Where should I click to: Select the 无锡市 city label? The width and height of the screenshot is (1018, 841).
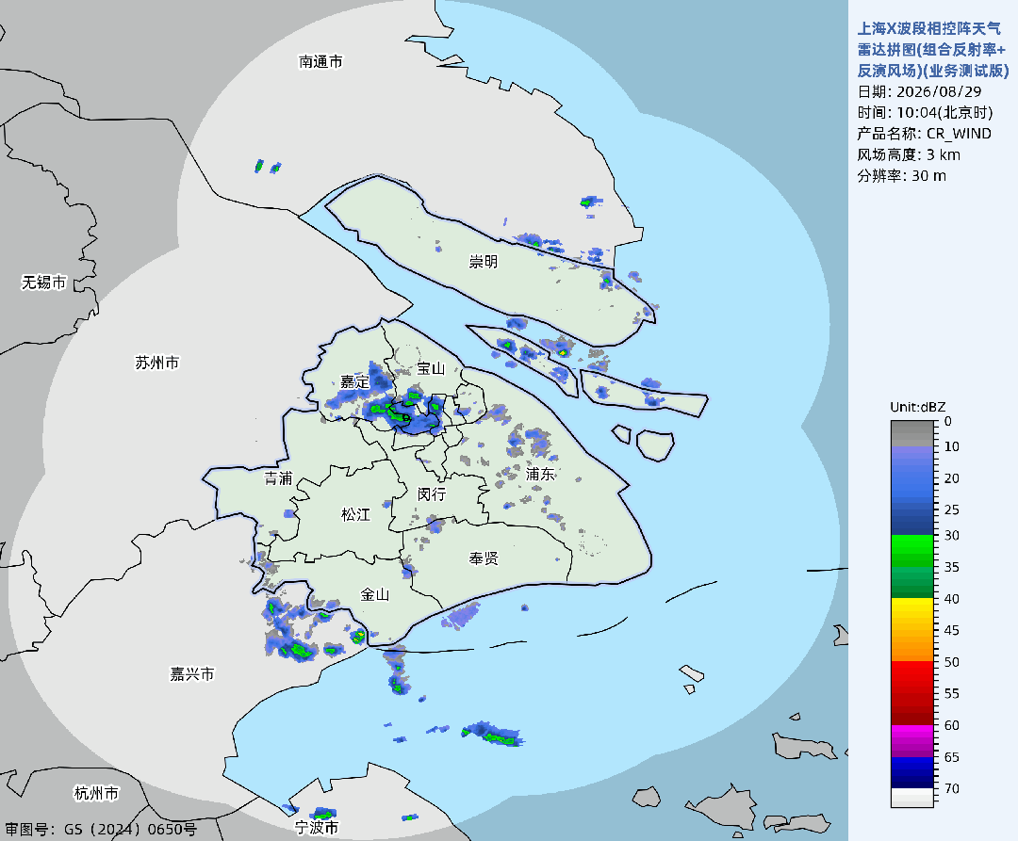pyautogui.click(x=44, y=283)
